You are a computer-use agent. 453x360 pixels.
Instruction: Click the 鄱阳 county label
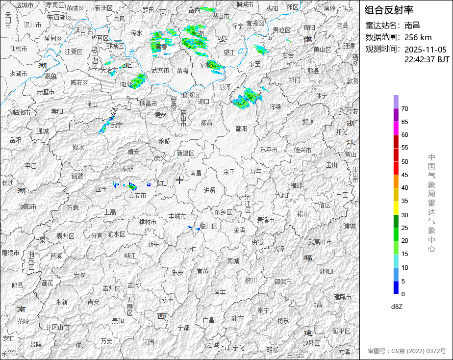pyautogui.click(x=242, y=129)
